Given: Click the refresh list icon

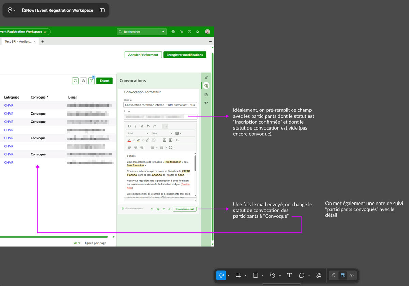Looking at the screenshot, I should [x=75, y=81].
